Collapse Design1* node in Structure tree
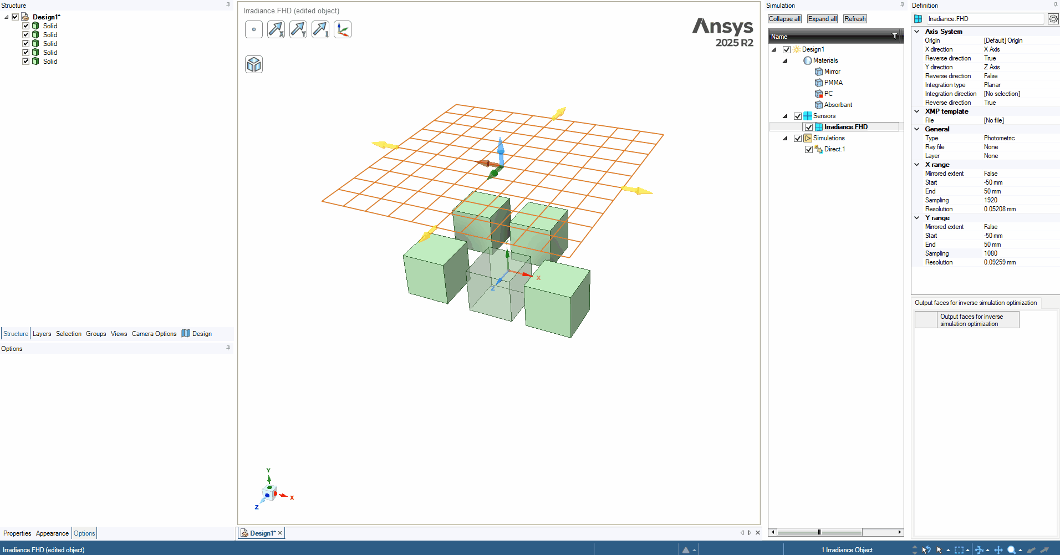The width and height of the screenshot is (1060, 555). coord(7,17)
